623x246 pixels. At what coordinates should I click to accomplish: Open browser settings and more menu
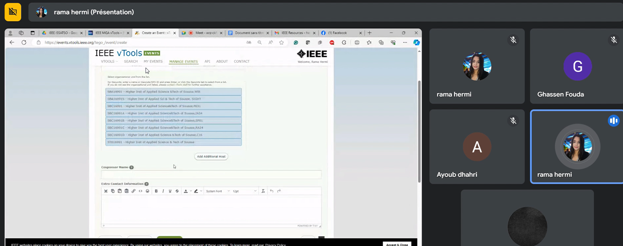(405, 42)
